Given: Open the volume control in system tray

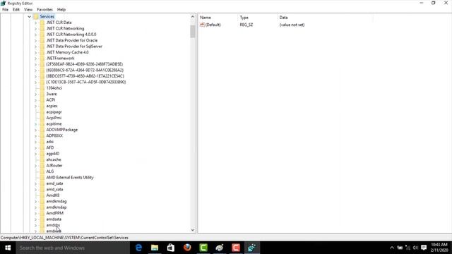Looking at the screenshot, I should click(415, 248).
